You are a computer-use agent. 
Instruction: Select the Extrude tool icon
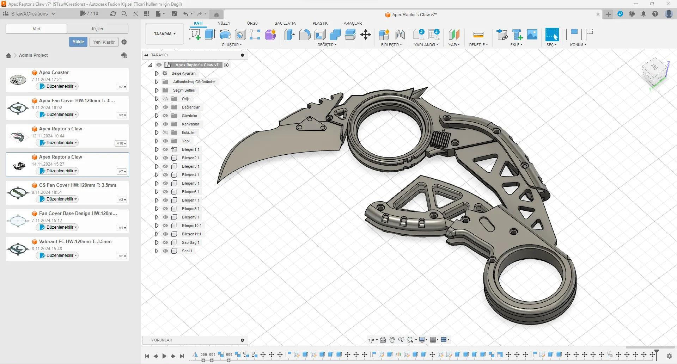210,35
